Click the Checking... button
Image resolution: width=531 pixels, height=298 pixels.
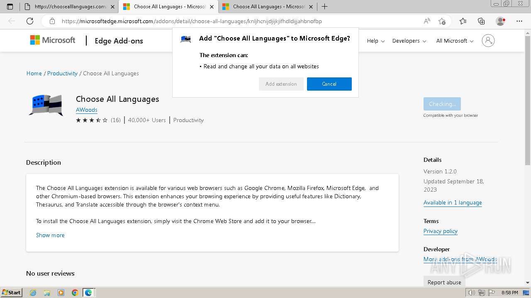(x=442, y=104)
